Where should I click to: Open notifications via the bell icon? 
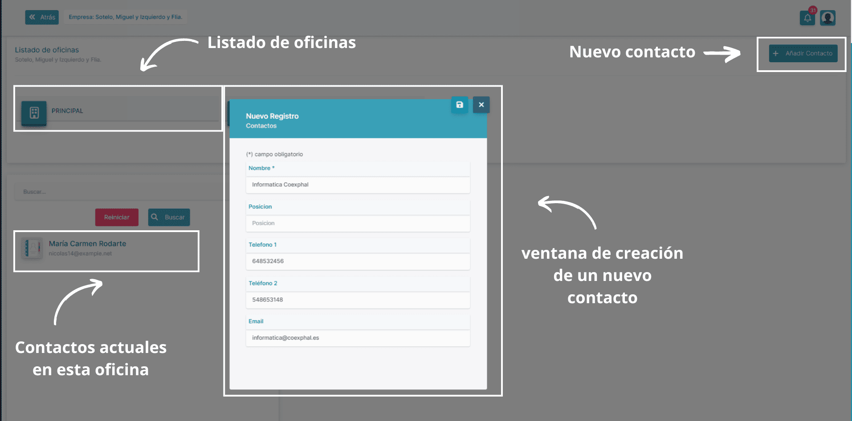(807, 18)
